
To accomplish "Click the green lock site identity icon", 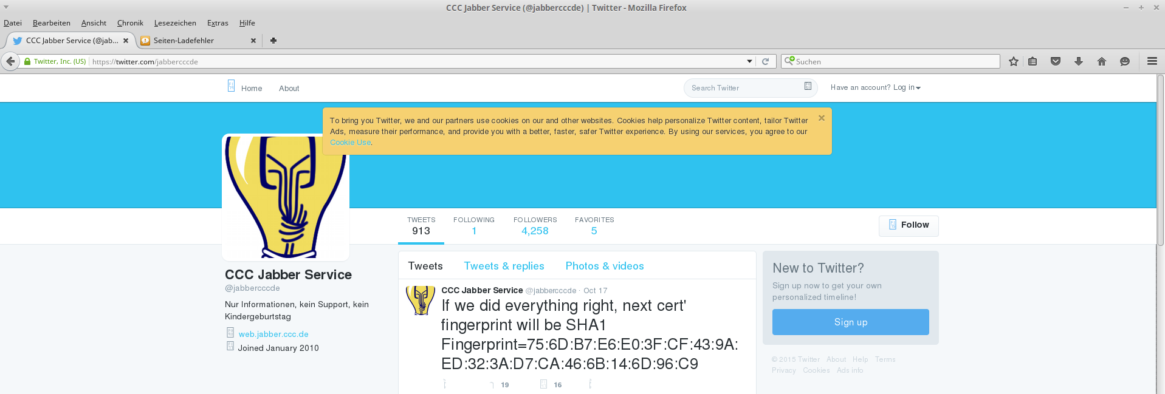I will point(27,61).
